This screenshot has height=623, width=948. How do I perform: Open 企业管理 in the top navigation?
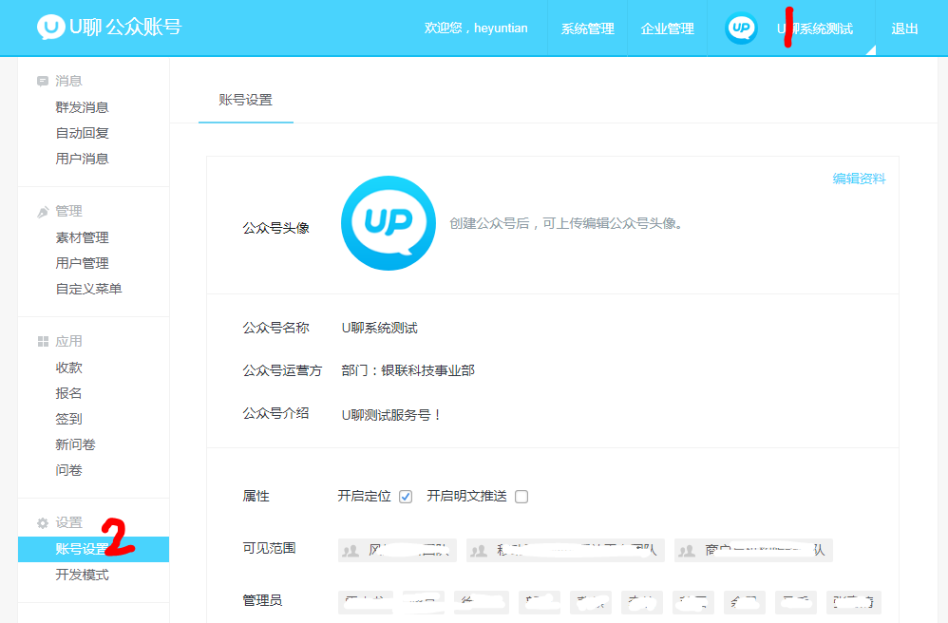click(668, 28)
